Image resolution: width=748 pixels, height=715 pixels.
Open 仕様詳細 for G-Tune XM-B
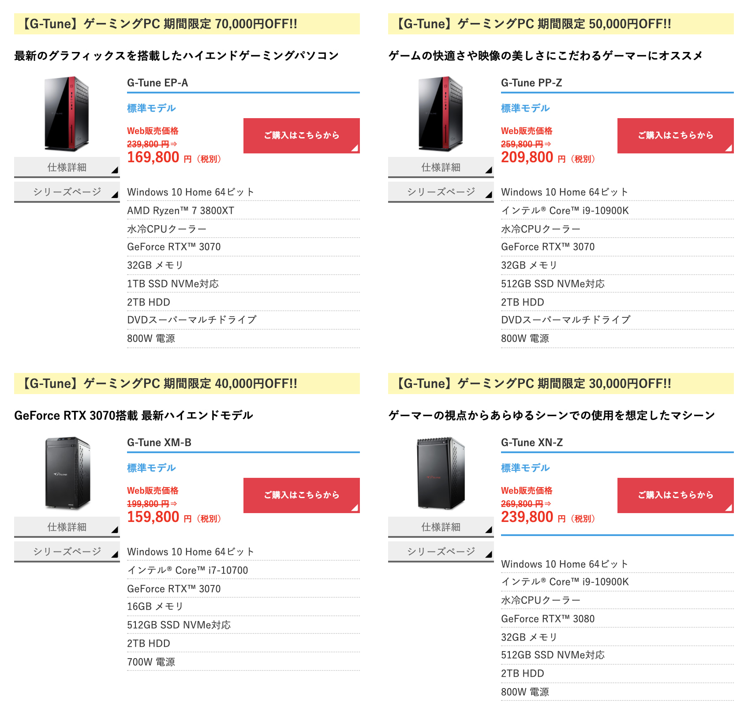point(67,527)
